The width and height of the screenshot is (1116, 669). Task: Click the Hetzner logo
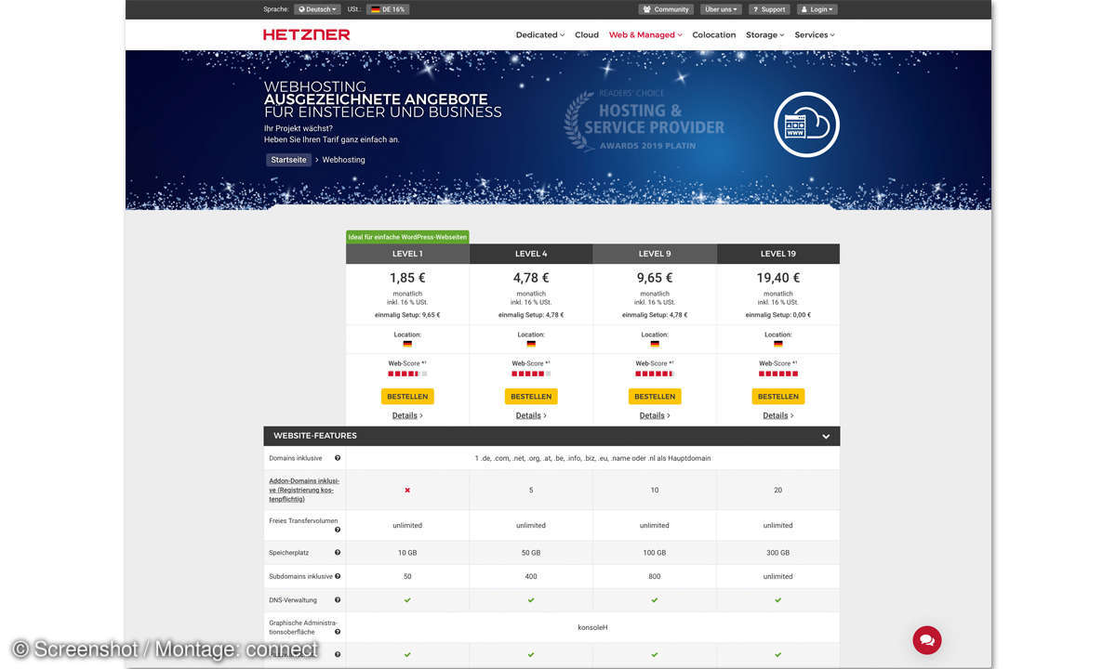point(306,34)
